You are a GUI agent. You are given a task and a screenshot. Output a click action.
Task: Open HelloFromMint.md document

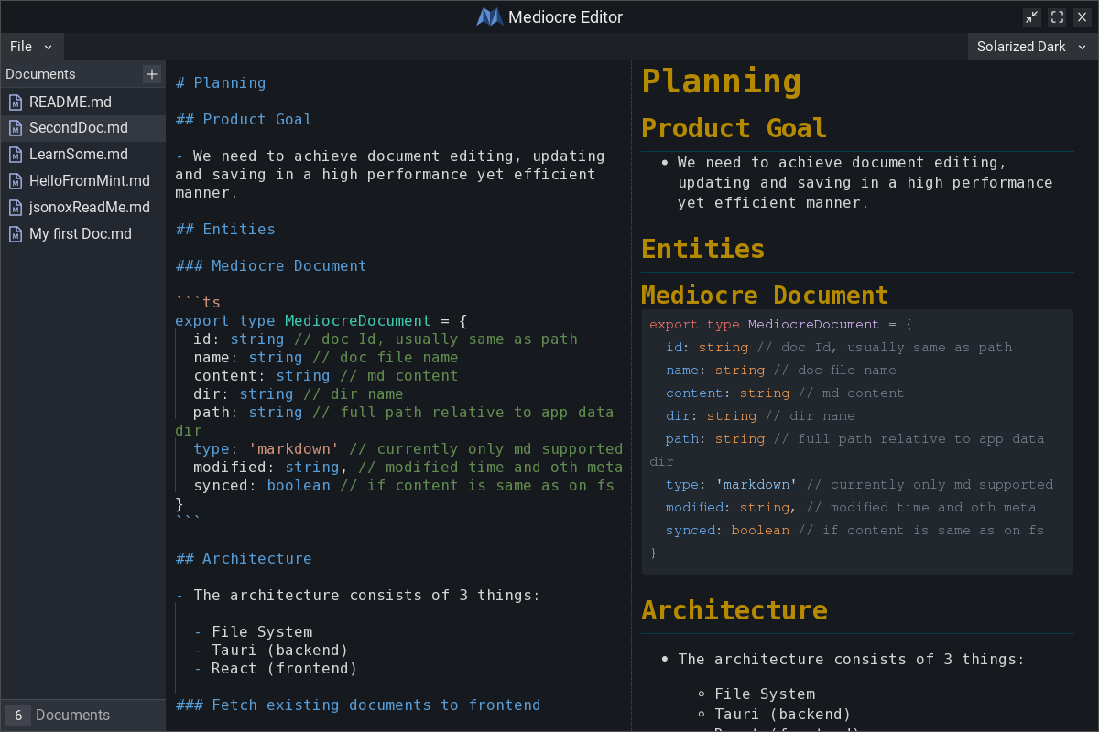point(82,181)
